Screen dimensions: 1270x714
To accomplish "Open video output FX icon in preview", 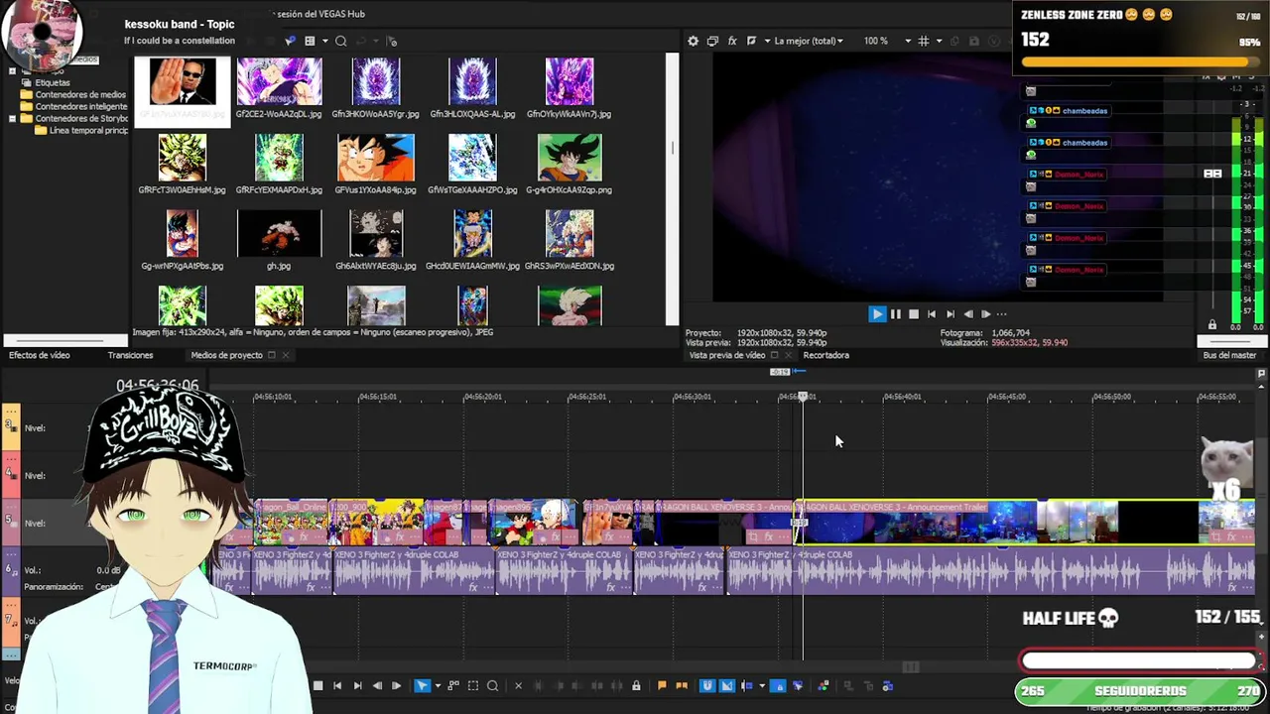I will tap(732, 41).
